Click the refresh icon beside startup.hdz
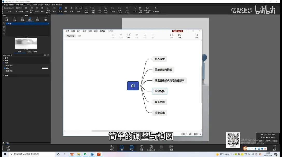This screenshot has height=157, width=282. [48, 55]
